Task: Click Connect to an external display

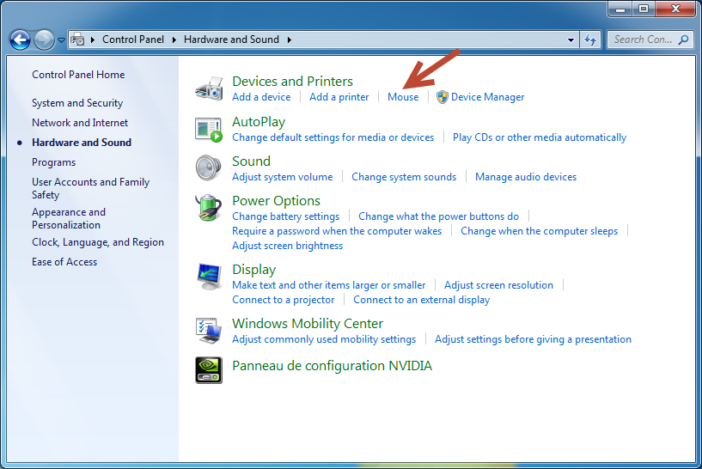Action: point(421,300)
